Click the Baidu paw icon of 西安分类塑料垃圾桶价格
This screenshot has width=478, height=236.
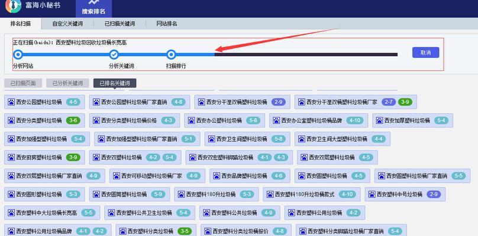[96, 120]
